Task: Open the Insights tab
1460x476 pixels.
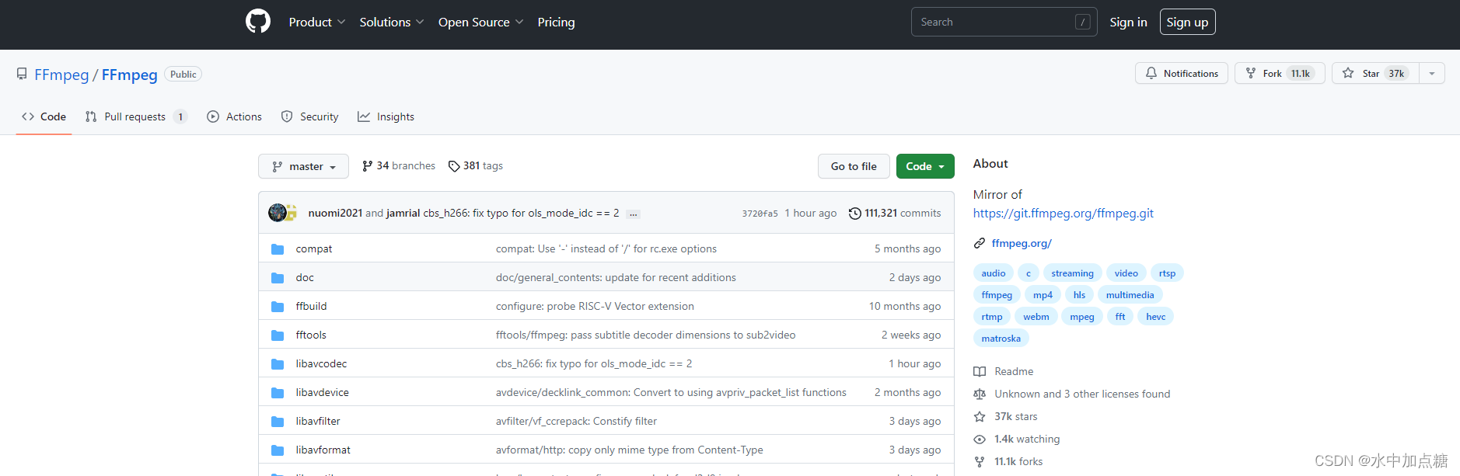Action: click(386, 116)
